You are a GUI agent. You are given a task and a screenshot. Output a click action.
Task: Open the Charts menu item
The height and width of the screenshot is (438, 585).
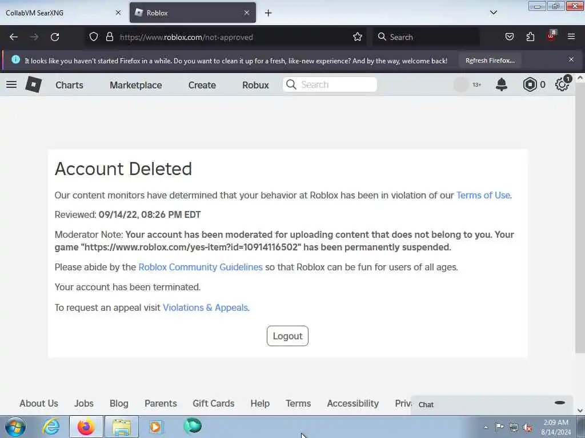click(x=69, y=85)
